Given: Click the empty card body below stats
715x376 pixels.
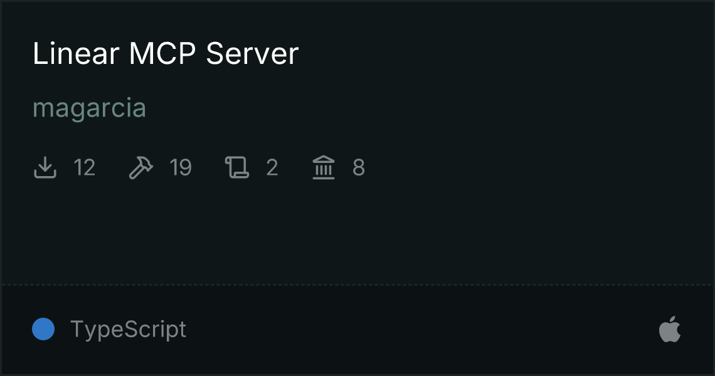Looking at the screenshot, I should tap(357, 232).
